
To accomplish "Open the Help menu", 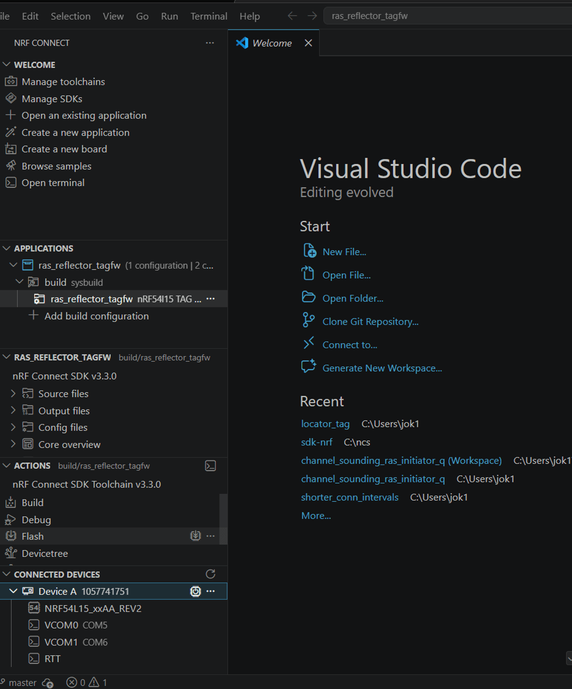I will coord(250,16).
